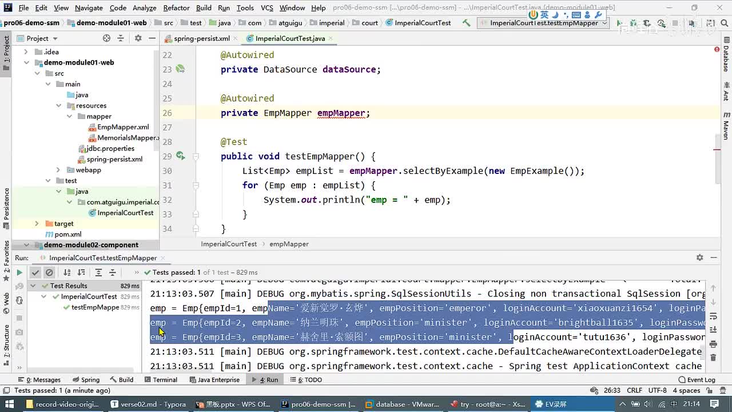Open the Terminal tool window button
The image size is (732, 412).
coord(161,379)
